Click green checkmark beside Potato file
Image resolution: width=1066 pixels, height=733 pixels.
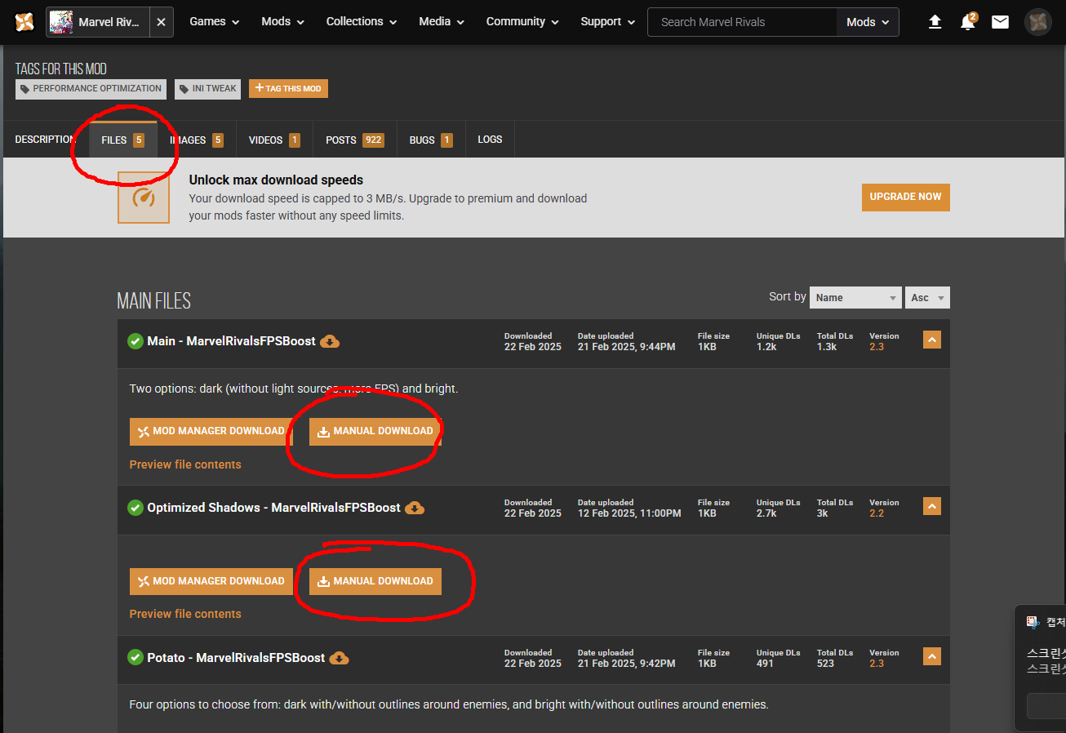click(135, 658)
